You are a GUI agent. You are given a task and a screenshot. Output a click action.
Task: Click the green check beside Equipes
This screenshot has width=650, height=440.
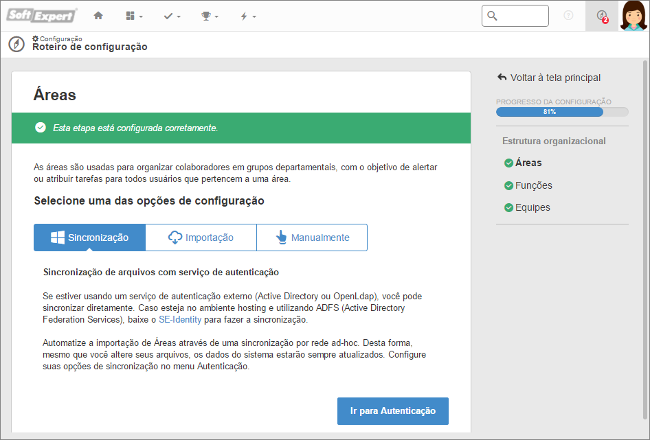[508, 207]
